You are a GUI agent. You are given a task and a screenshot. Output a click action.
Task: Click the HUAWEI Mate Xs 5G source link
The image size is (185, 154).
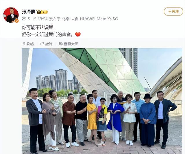(99, 19)
